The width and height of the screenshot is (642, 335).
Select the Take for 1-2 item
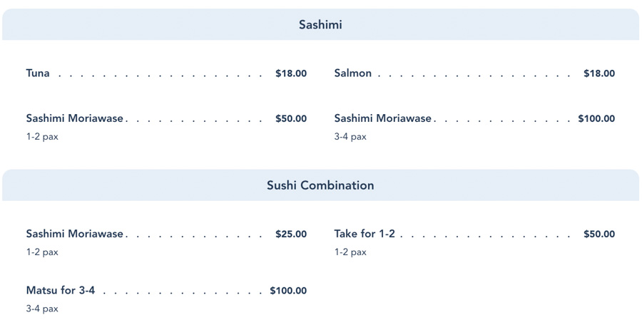[x=365, y=234]
